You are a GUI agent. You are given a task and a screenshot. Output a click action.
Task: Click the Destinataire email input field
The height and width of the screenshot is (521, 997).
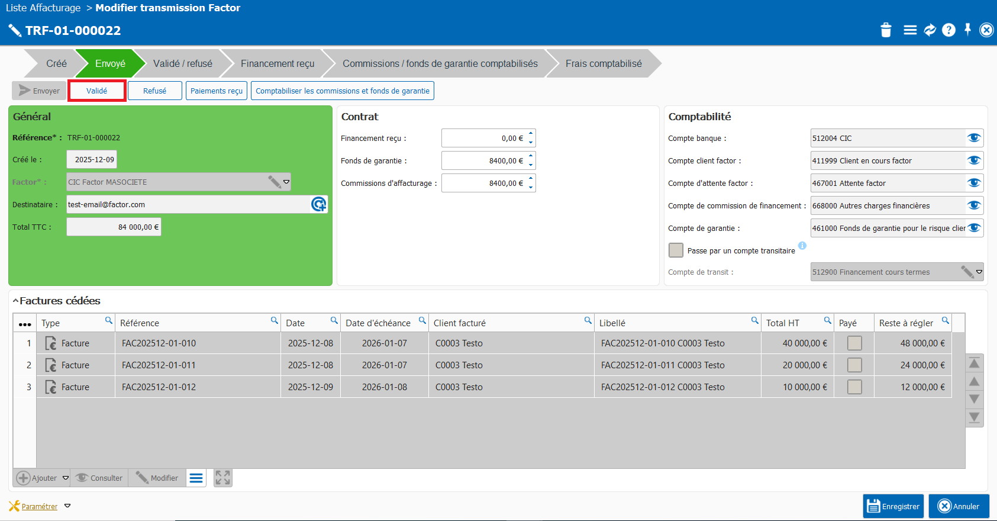click(187, 204)
